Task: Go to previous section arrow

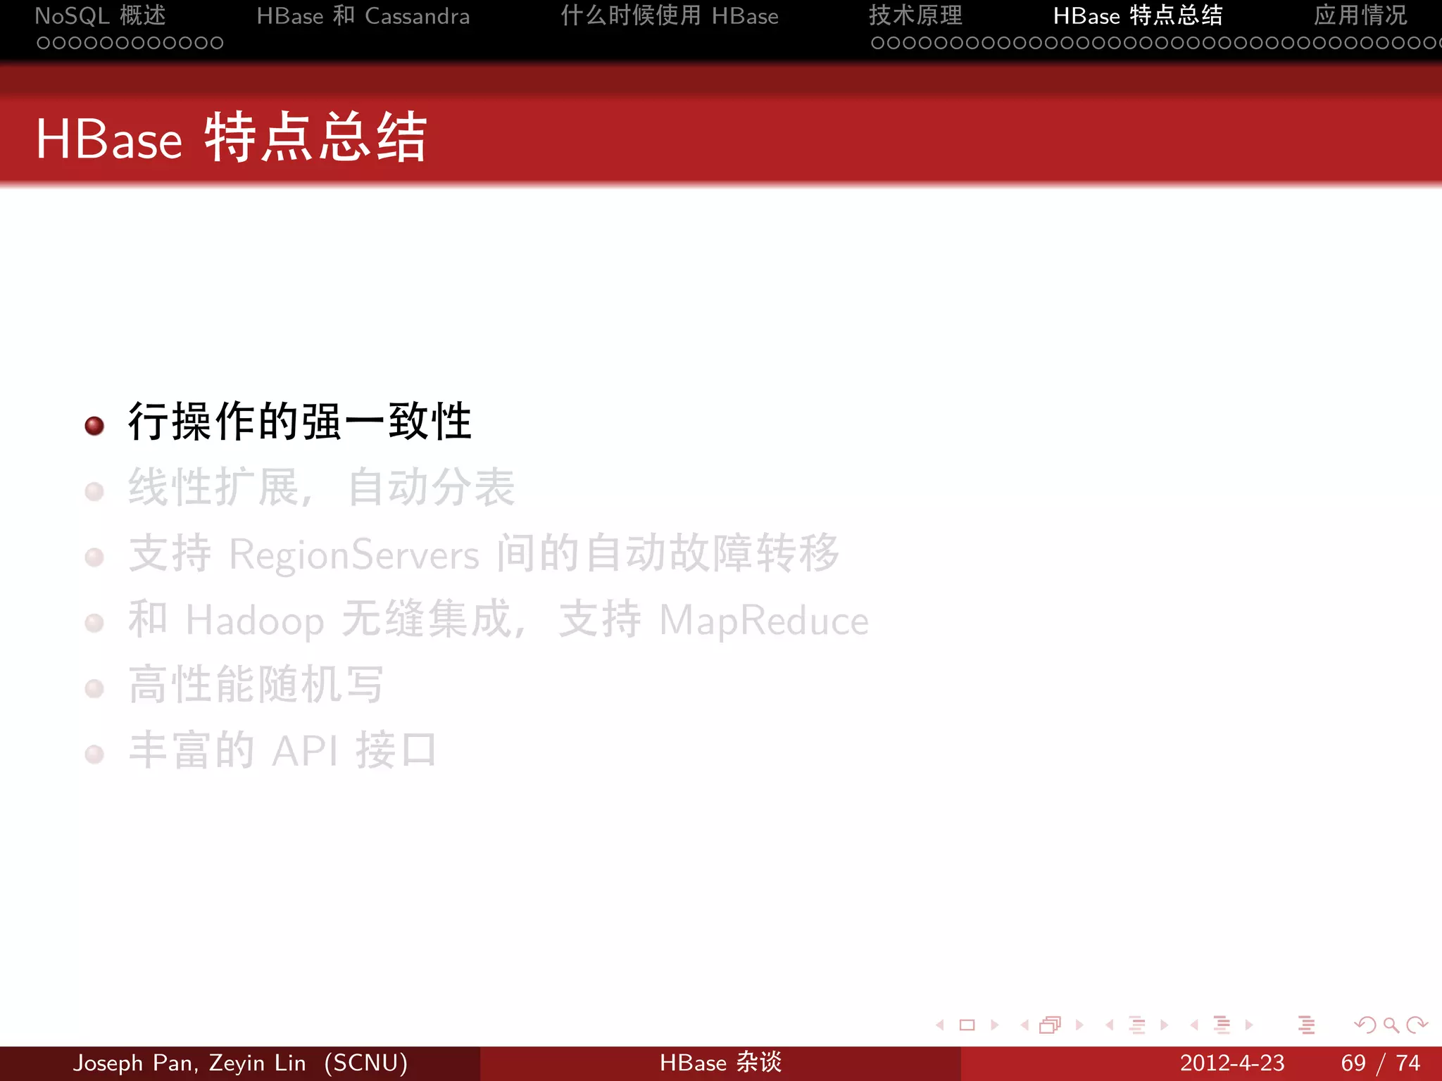Action: point(1194,1025)
